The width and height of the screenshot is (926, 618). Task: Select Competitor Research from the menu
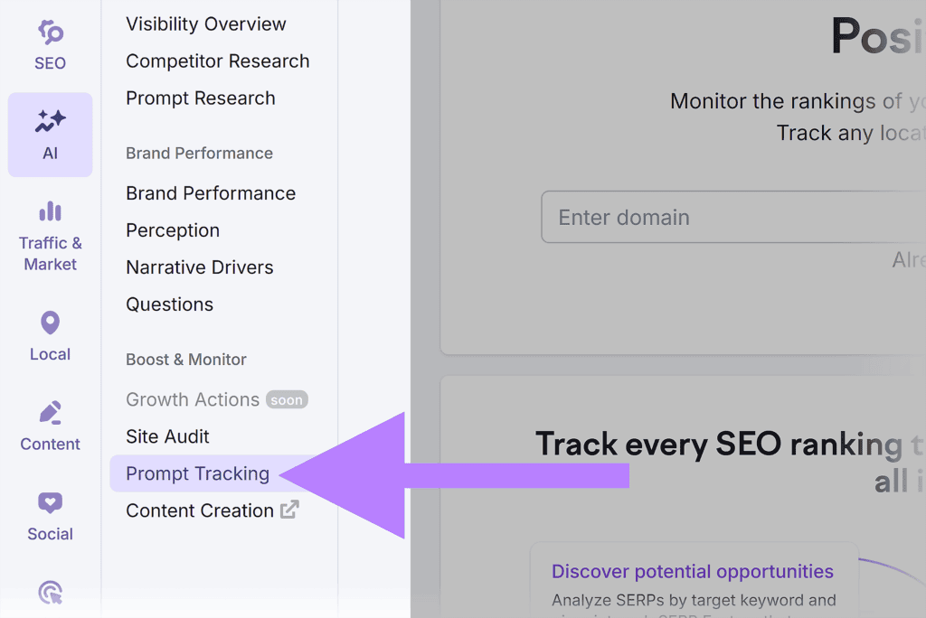coord(217,61)
